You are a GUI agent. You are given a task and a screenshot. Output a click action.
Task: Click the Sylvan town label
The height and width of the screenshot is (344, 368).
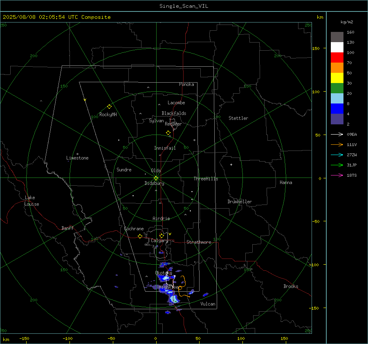[156, 121]
